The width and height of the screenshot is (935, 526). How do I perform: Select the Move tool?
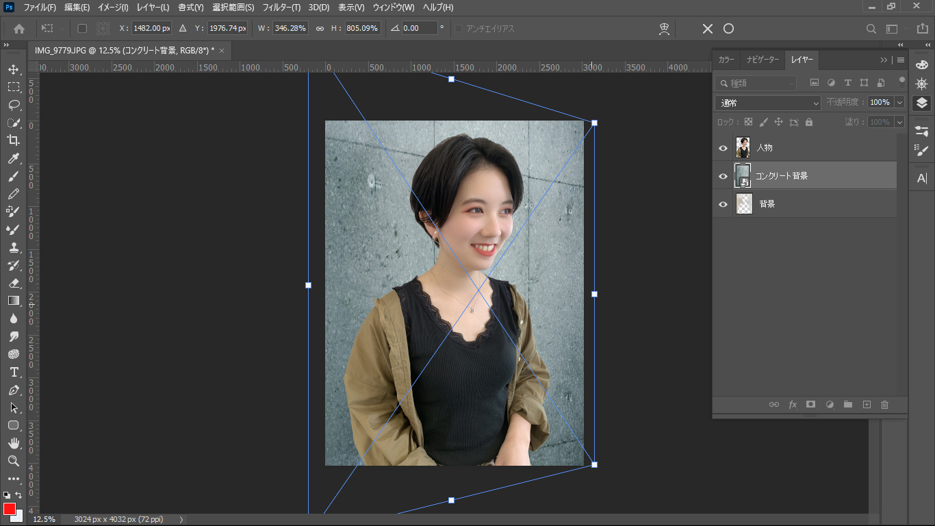point(13,69)
